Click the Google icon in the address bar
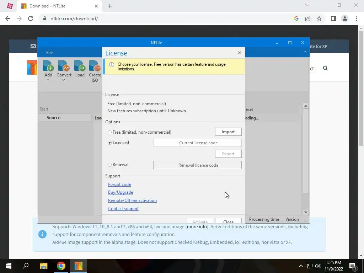 296,18
